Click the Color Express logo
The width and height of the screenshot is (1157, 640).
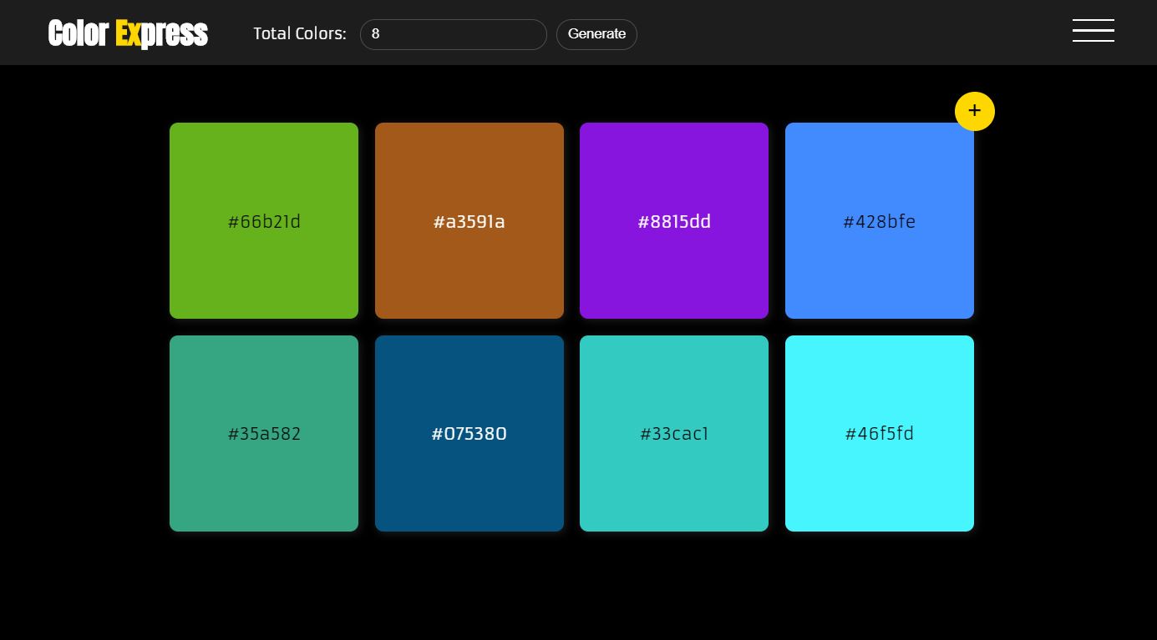coord(128,33)
